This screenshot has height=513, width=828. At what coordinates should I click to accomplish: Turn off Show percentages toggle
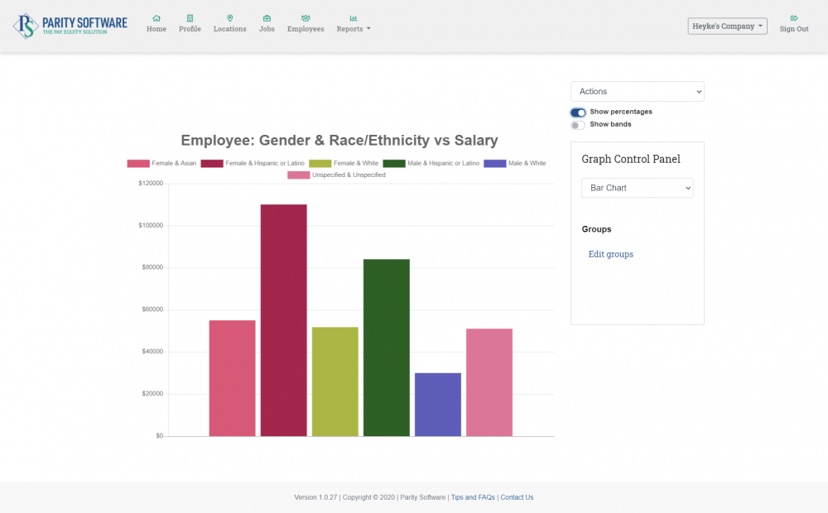pos(578,113)
